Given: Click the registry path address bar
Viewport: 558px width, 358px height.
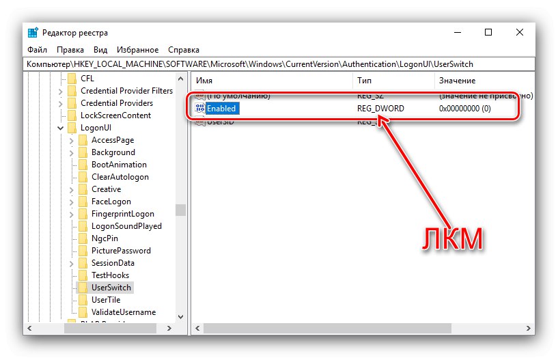Looking at the screenshot, I should (279, 64).
